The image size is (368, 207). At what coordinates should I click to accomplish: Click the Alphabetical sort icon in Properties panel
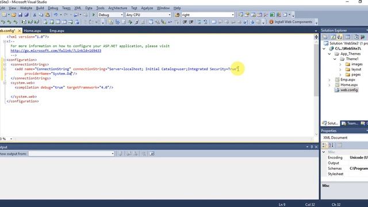point(331,145)
